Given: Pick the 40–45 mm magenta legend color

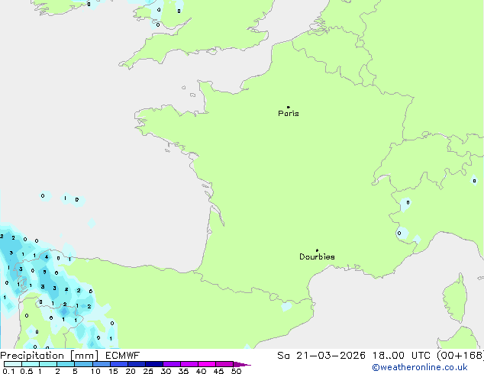Looking at the screenshot, I should click(x=207, y=364).
